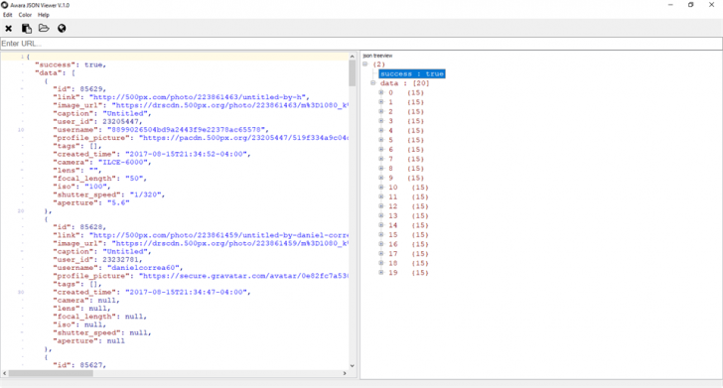
Task: Collapse the root (2) tree node
Action: (364, 65)
